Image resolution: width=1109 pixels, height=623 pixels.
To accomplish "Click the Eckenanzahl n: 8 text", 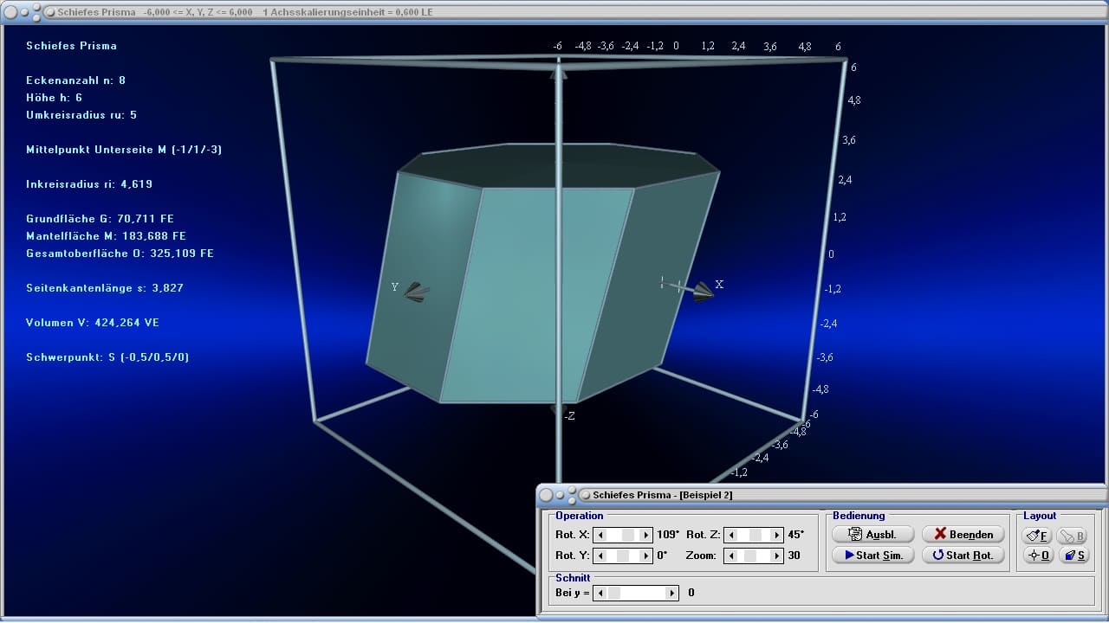I will point(76,80).
